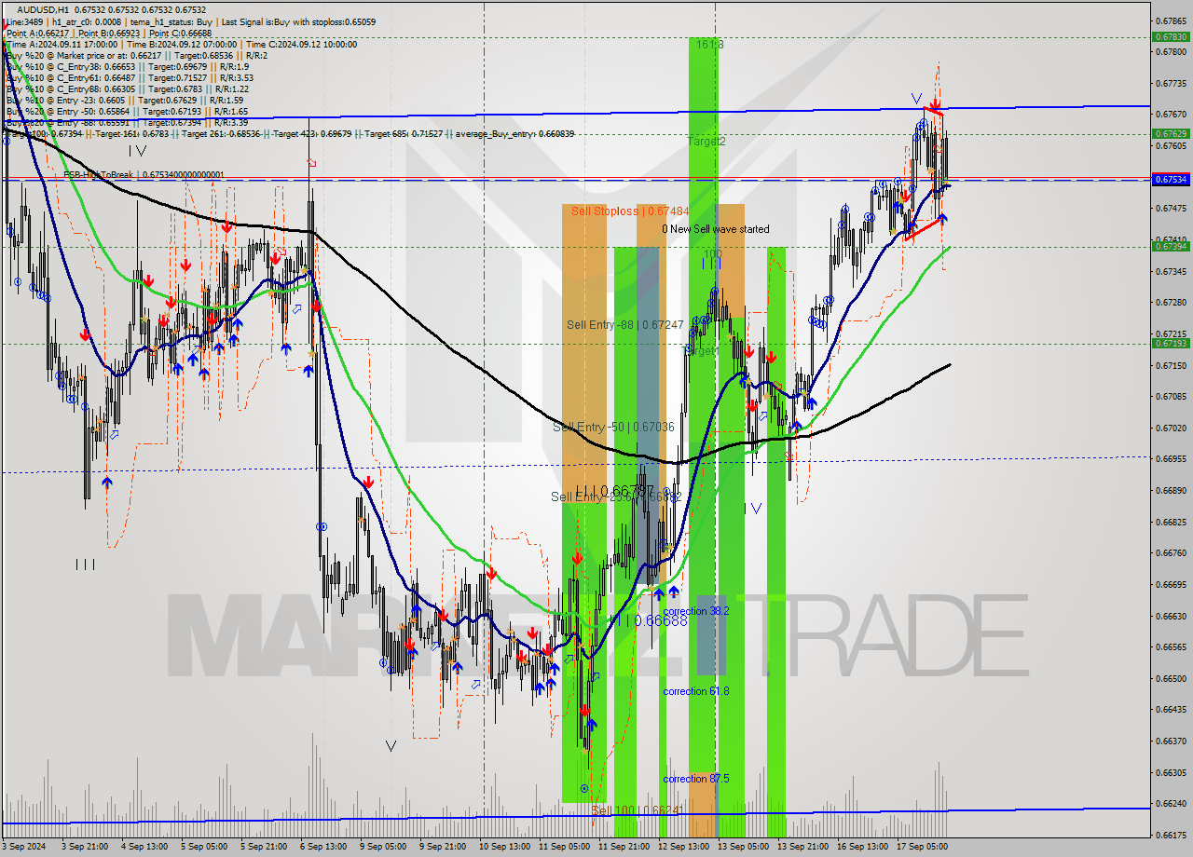Viewport: 1193px width, 857px height.
Task: Click the 'Buy %10 @ C_Entry61: 0.66487' row
Action: coord(130,77)
